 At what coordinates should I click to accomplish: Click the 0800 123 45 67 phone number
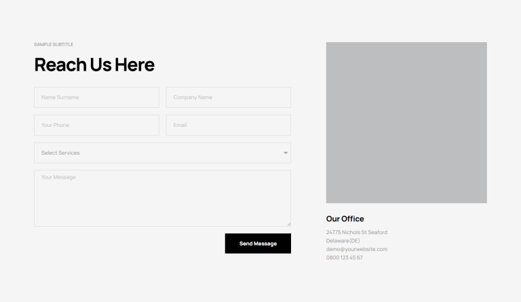click(x=344, y=258)
